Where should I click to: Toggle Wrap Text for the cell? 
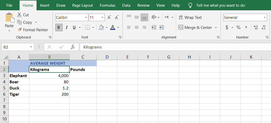point(190,18)
